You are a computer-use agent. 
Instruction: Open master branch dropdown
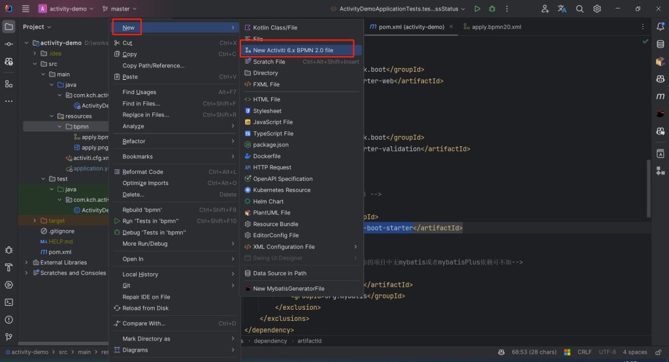[x=120, y=8]
